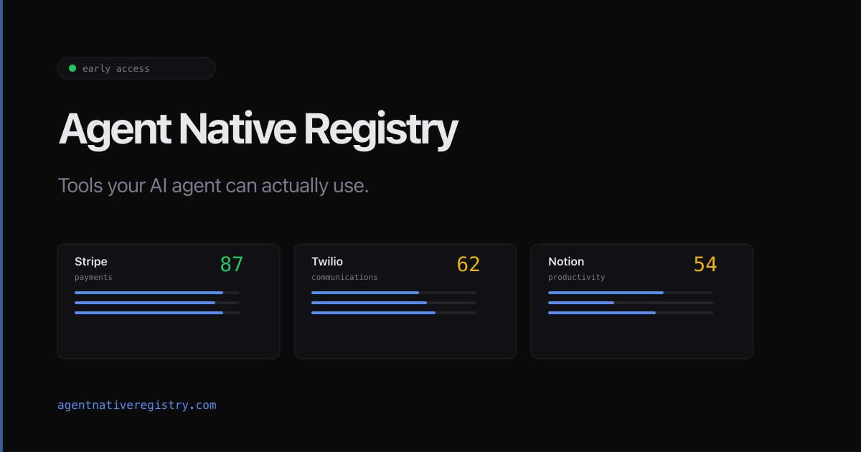The width and height of the screenshot is (861, 452).
Task: Click the green status dot on early access badge
Action: point(72,68)
